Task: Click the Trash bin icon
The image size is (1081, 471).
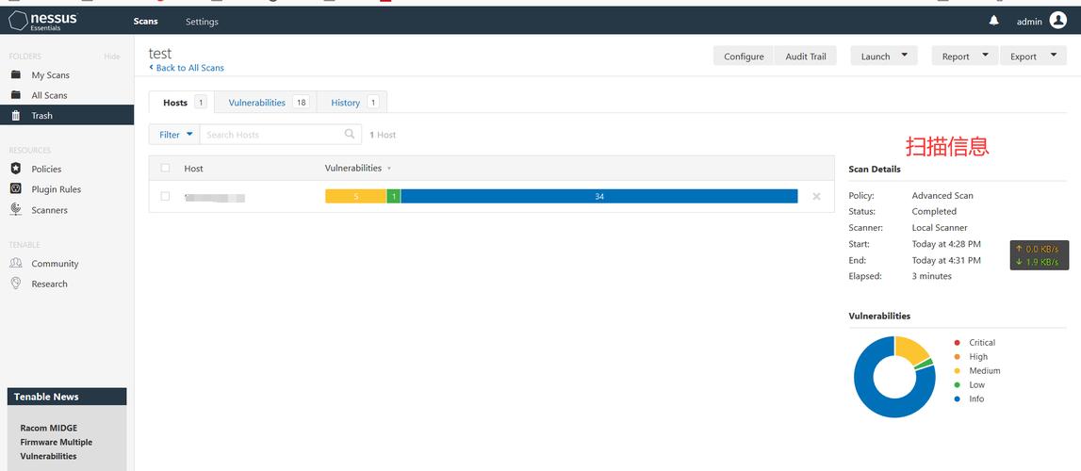Action: [x=16, y=115]
